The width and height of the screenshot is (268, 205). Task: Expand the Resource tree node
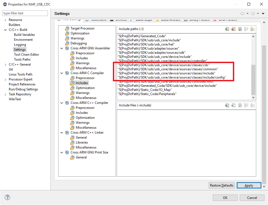point(5,20)
